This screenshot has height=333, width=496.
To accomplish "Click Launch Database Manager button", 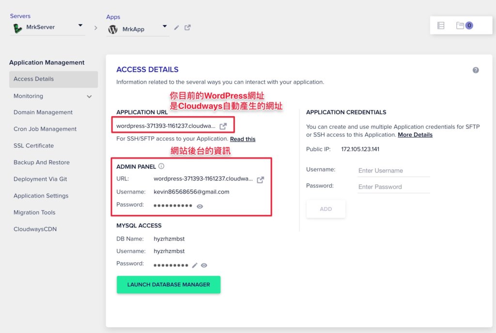I will click(x=168, y=285).
